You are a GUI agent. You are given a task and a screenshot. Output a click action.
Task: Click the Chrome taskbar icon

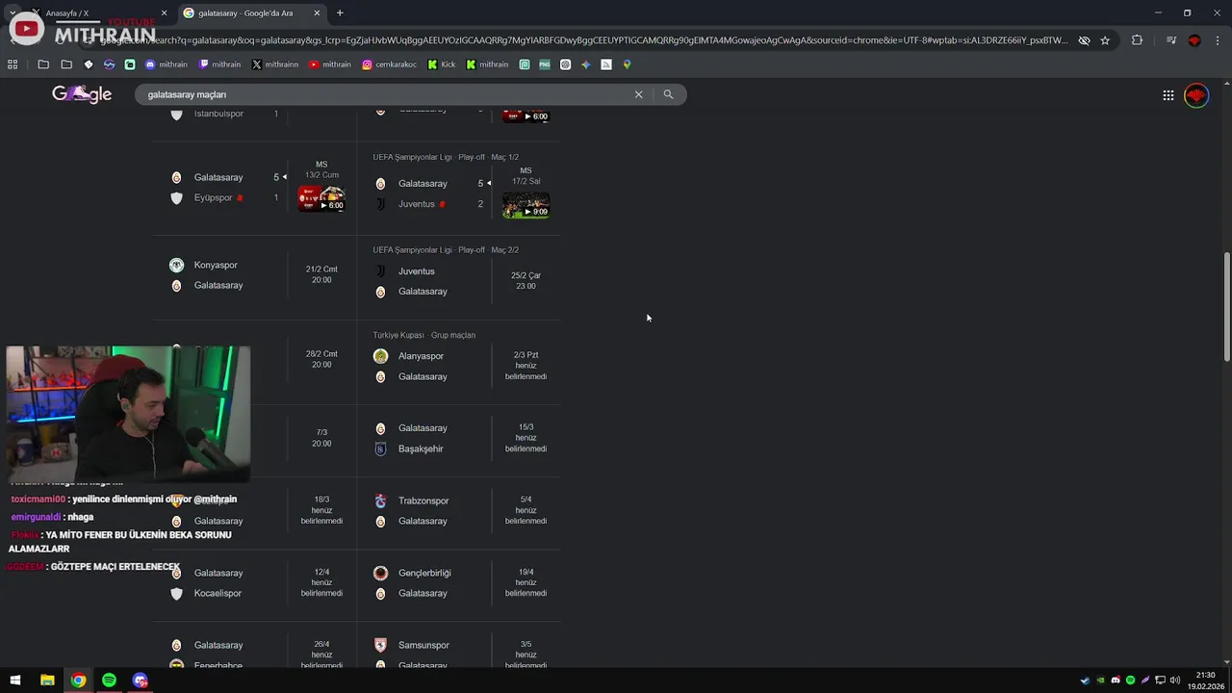pyautogui.click(x=78, y=680)
